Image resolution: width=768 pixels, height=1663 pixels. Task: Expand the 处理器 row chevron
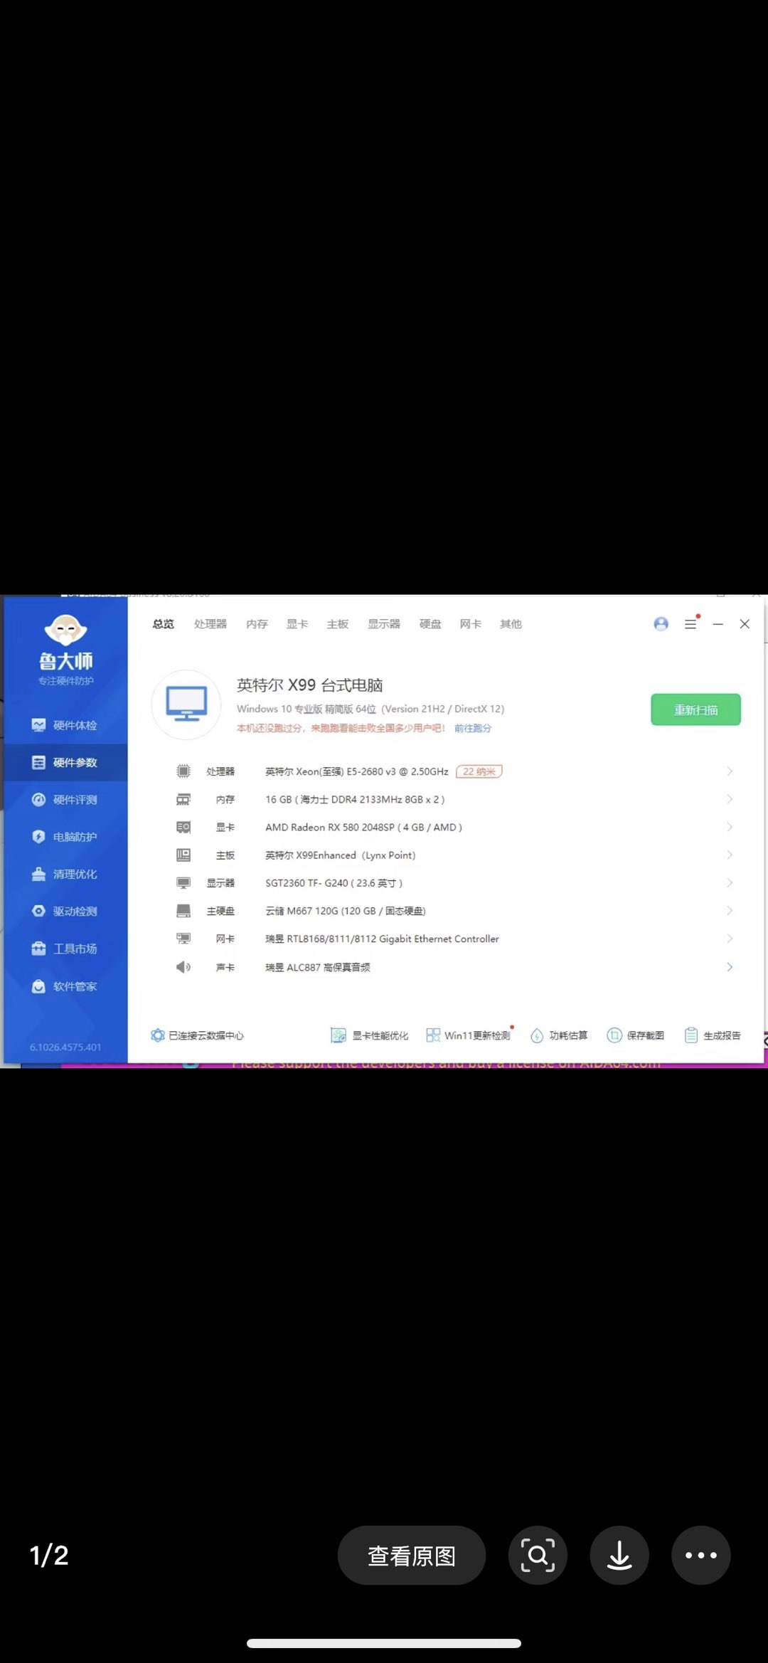(x=729, y=771)
